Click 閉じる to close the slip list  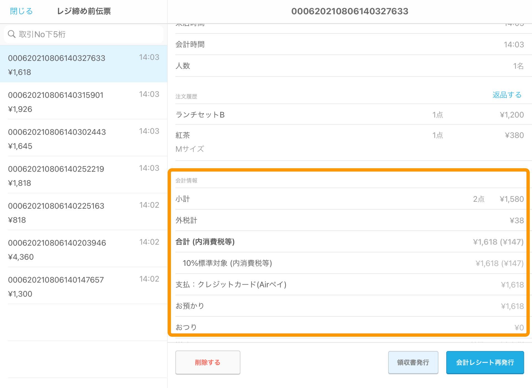[21, 11]
